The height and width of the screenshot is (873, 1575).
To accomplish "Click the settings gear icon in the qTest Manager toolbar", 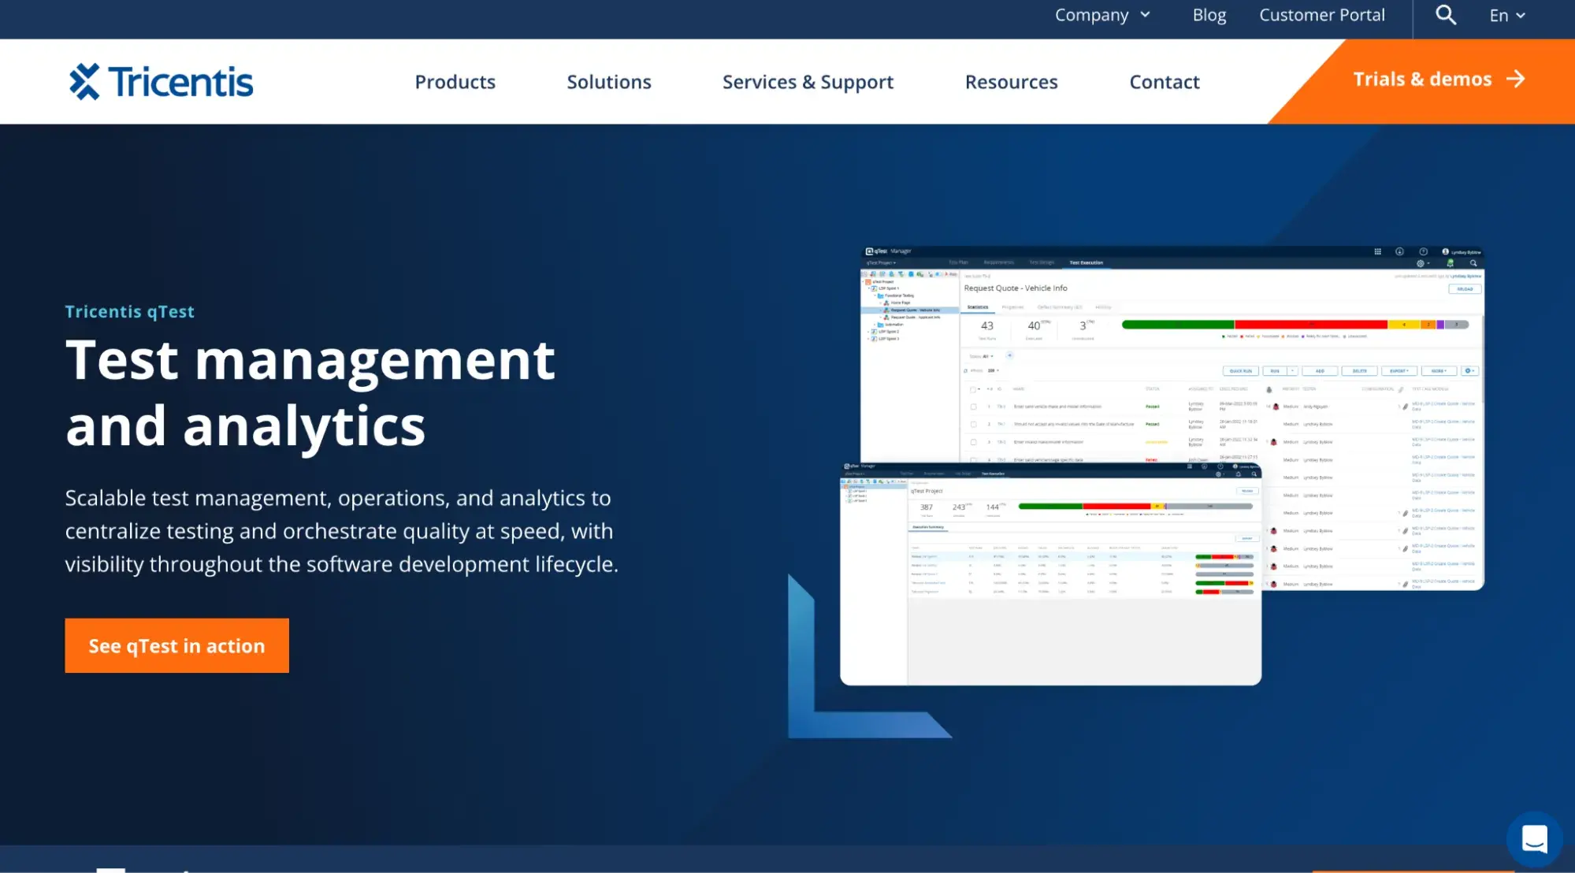I will click(x=1421, y=263).
